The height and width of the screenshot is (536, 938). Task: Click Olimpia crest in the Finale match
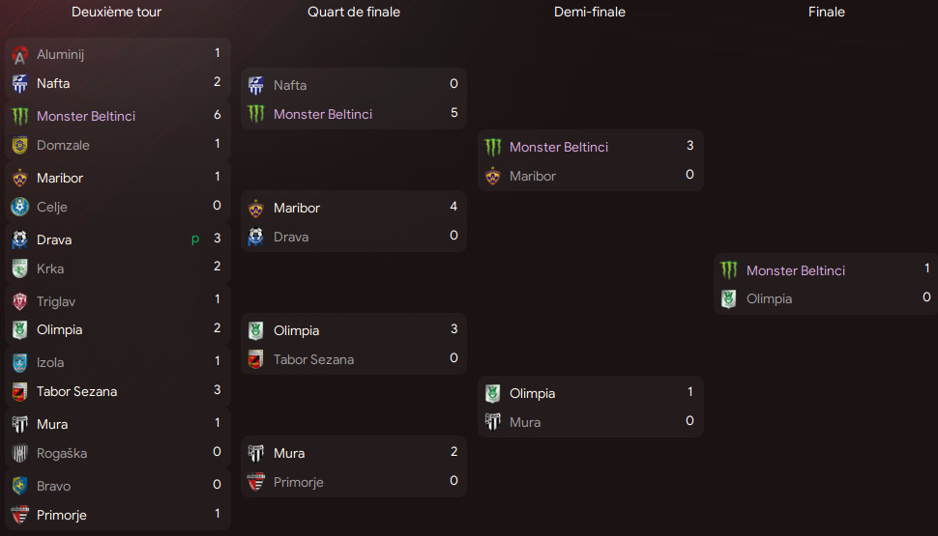pos(729,298)
